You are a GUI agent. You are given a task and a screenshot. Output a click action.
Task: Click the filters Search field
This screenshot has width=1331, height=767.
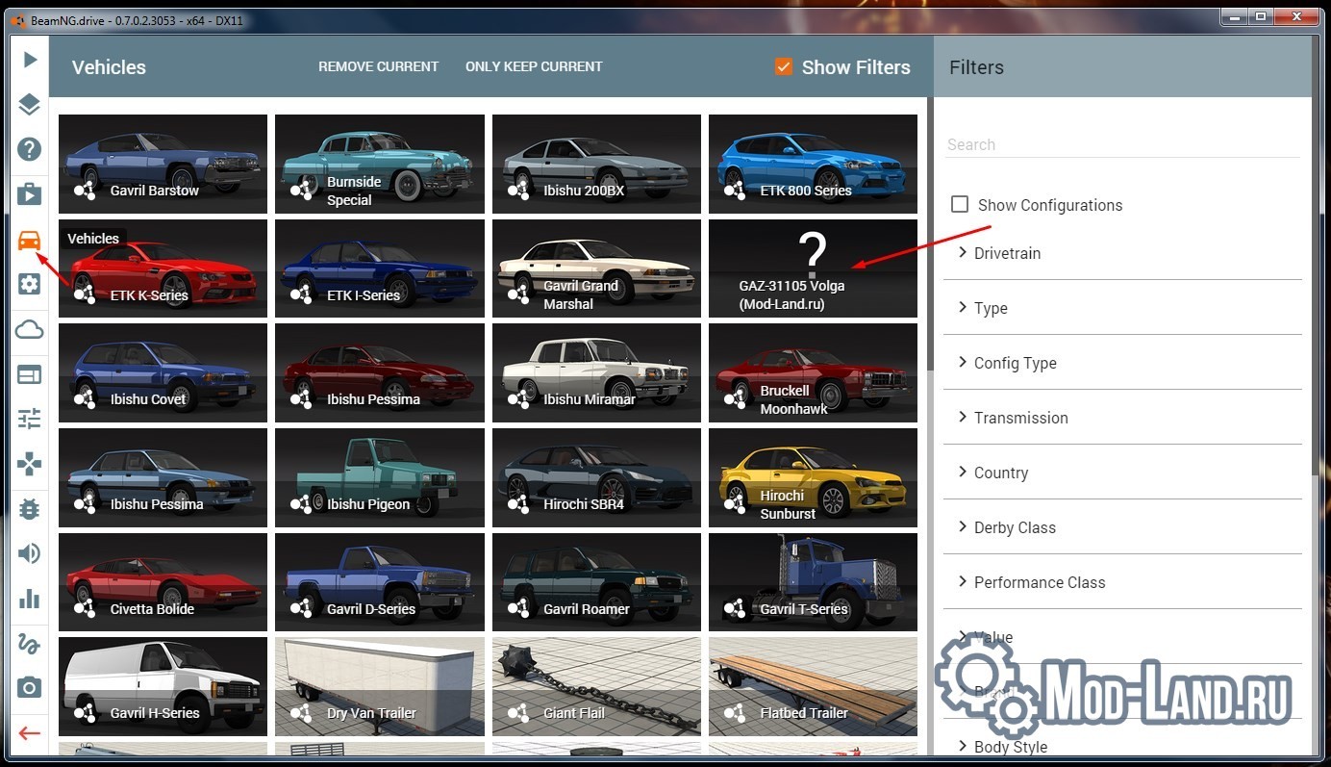[1122, 144]
